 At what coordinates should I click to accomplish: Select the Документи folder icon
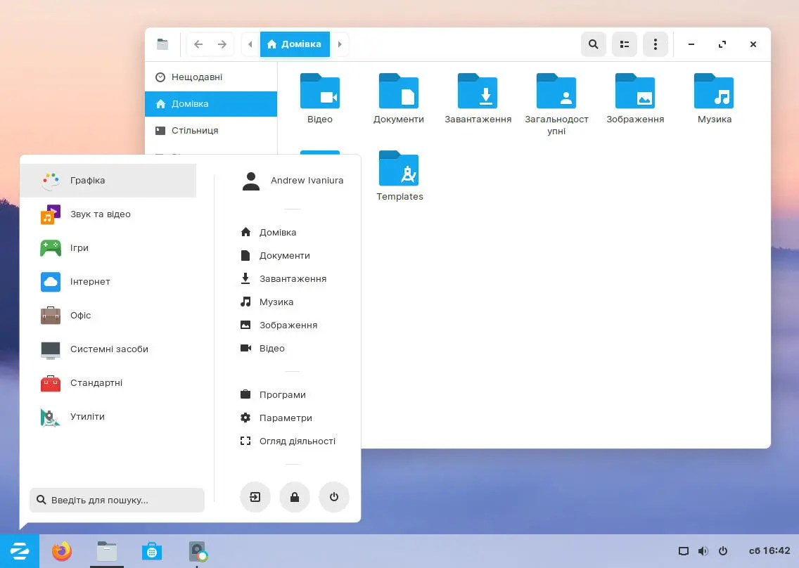(x=399, y=91)
